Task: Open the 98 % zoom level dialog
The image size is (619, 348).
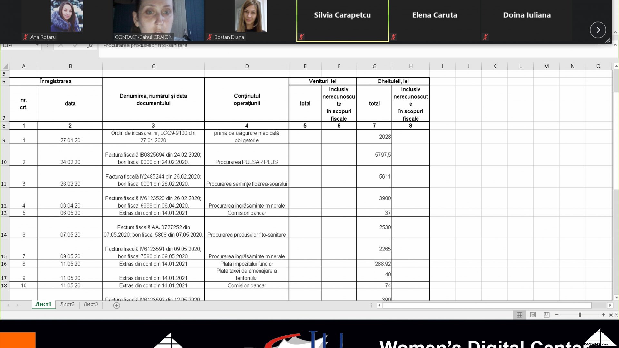Action: coord(613,315)
